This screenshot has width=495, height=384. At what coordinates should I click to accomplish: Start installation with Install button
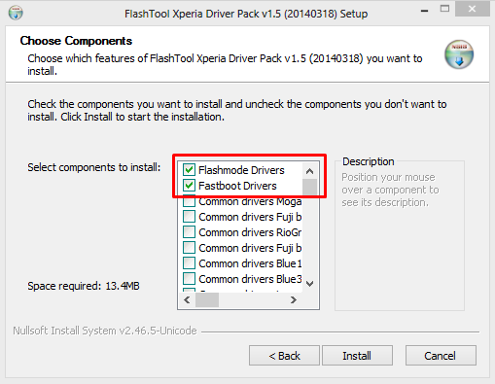357,356
